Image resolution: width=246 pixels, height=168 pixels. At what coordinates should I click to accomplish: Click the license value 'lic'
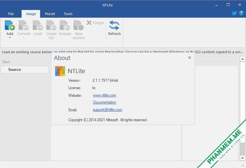(94, 88)
